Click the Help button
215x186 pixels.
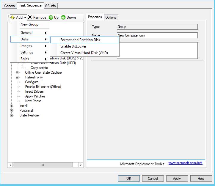pyautogui.click(x=201, y=179)
